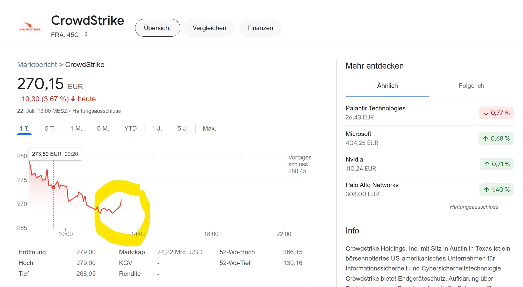
Task: Open Palantir Technologies stock entry
Action: (429, 113)
